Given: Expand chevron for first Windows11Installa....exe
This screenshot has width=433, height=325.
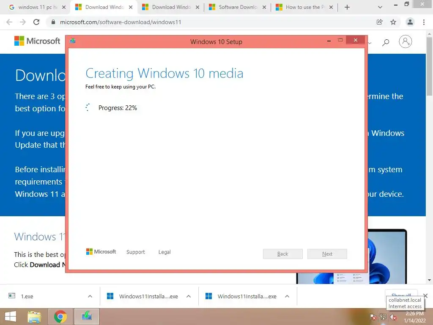Looking at the screenshot, I should (189, 296).
